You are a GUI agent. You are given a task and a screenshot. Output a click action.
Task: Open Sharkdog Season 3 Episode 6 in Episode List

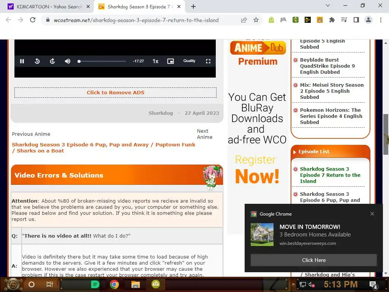point(330,197)
